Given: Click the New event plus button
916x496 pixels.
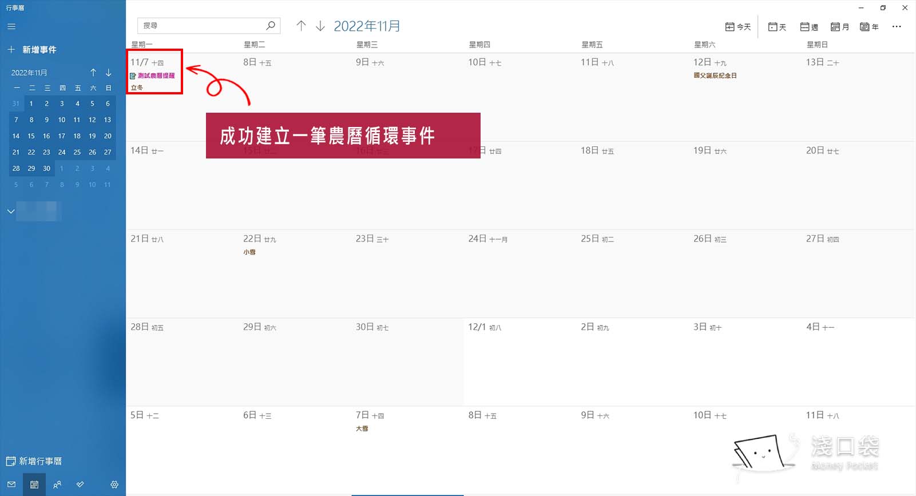Looking at the screenshot, I should [x=32, y=50].
